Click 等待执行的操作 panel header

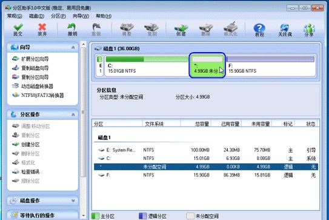point(42,215)
